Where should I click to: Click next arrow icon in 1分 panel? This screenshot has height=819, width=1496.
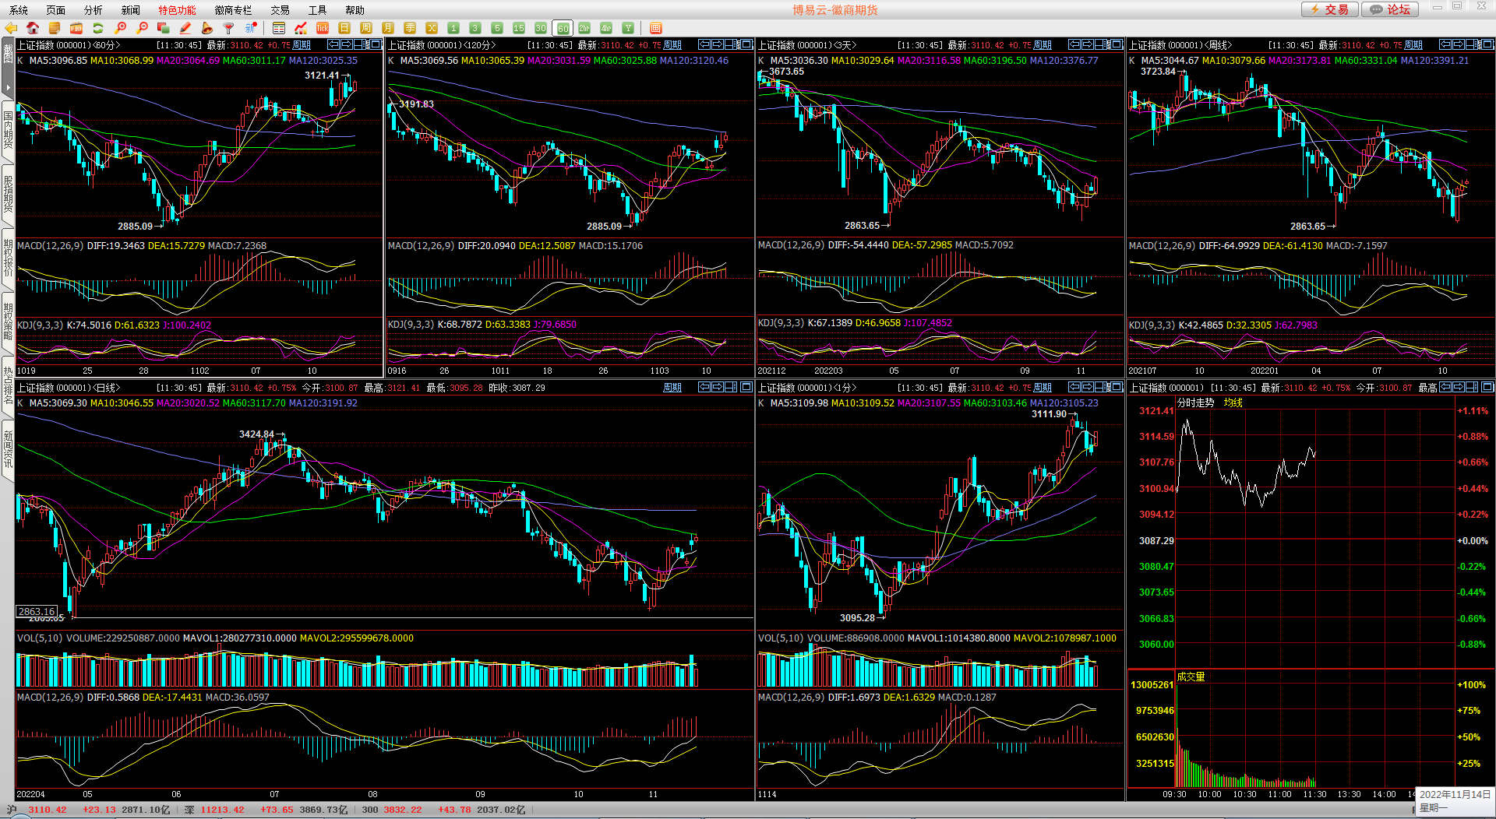tap(1088, 387)
